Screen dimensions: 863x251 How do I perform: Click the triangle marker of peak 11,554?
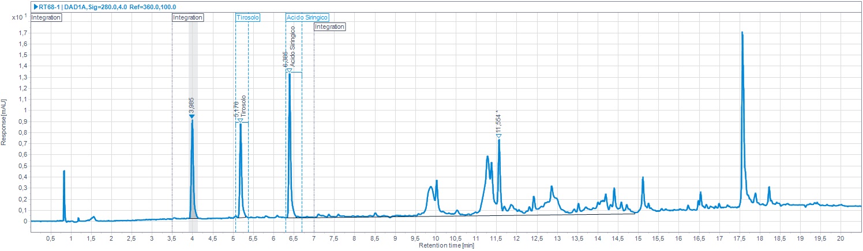pos(499,136)
